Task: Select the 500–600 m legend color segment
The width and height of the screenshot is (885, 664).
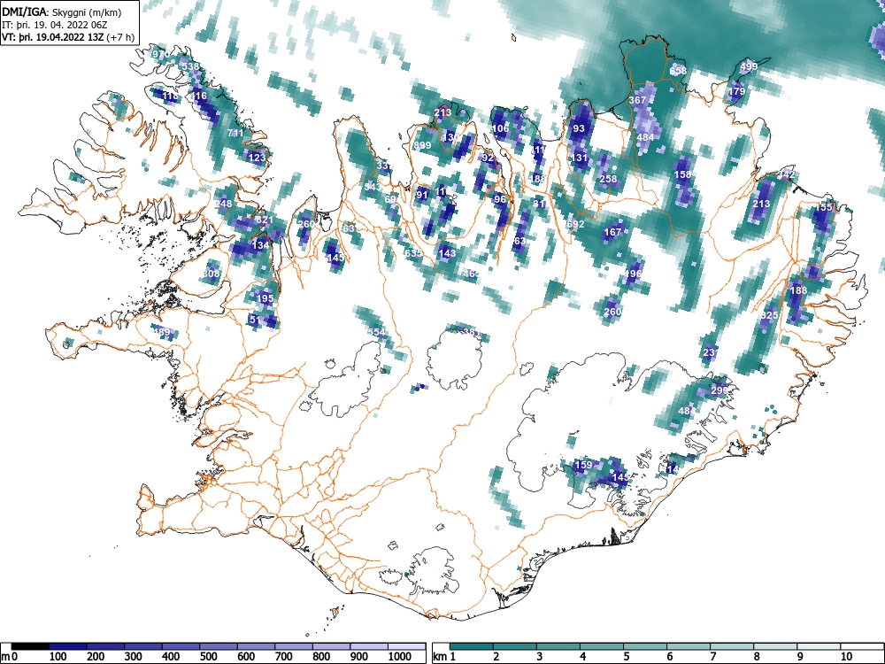Action: point(219,646)
